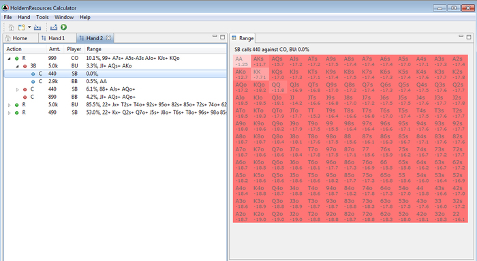Select the Range panel tab
Image resolution: width=477 pixels, height=261 pixels.
click(243, 38)
